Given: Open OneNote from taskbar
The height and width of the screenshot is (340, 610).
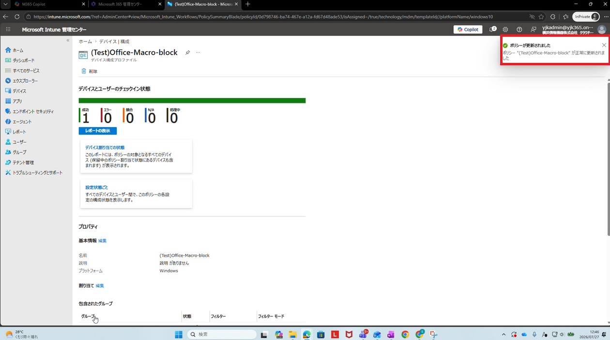Looking at the screenshot, I should [x=391, y=334].
